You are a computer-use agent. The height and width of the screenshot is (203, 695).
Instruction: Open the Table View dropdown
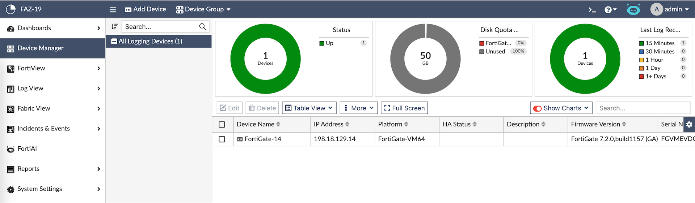[309, 108]
